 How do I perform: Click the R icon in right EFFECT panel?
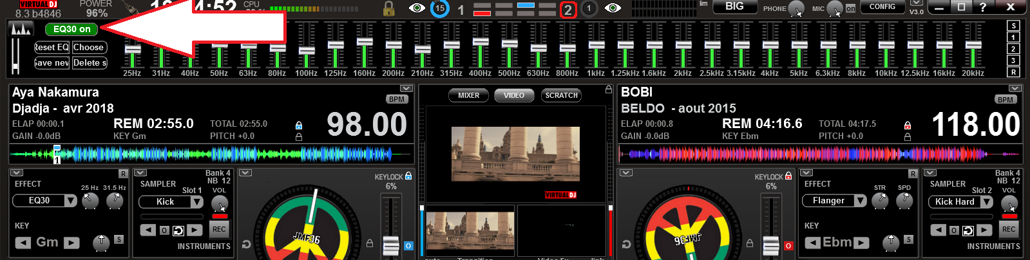[913, 174]
